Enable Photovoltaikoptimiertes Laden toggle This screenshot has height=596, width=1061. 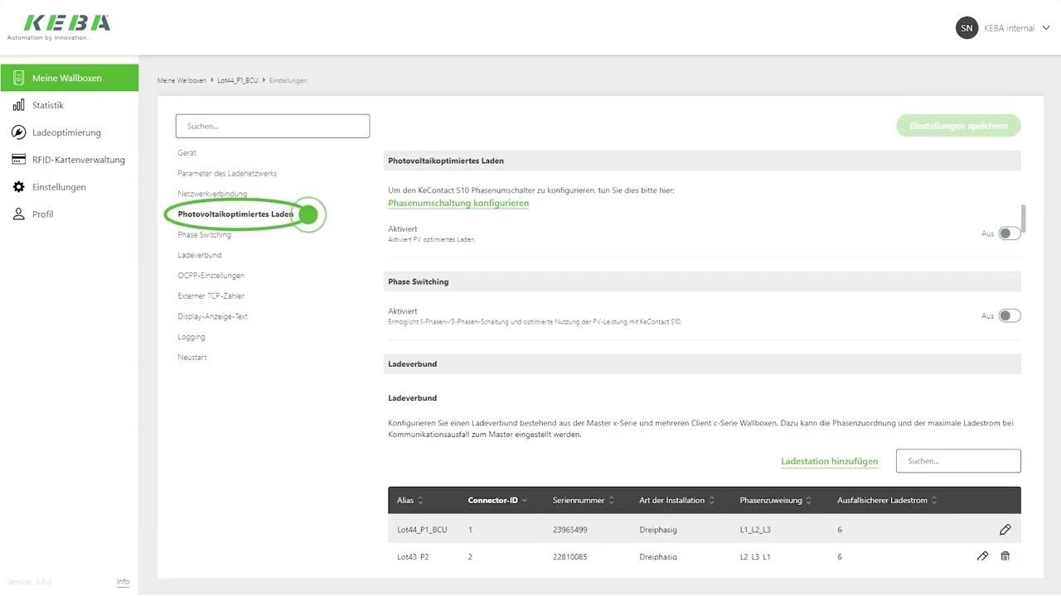[x=1009, y=233]
